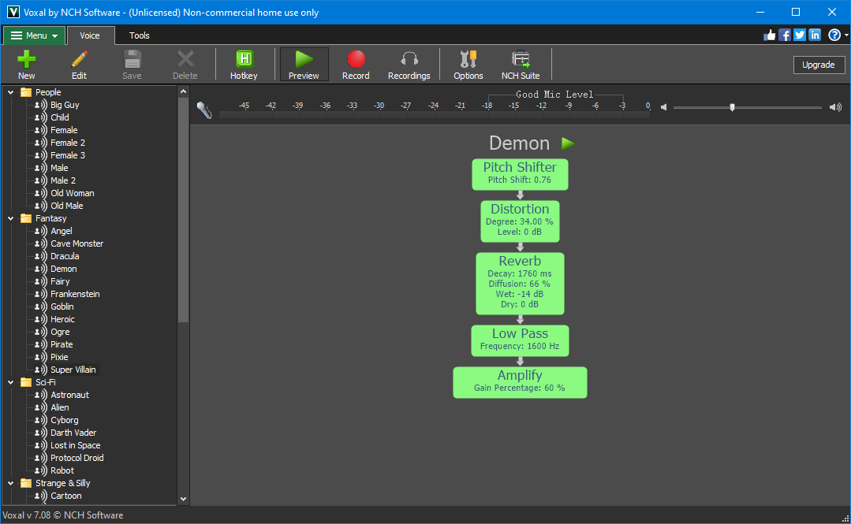Click the Upgrade button
The height and width of the screenshot is (524, 851).
(x=819, y=65)
